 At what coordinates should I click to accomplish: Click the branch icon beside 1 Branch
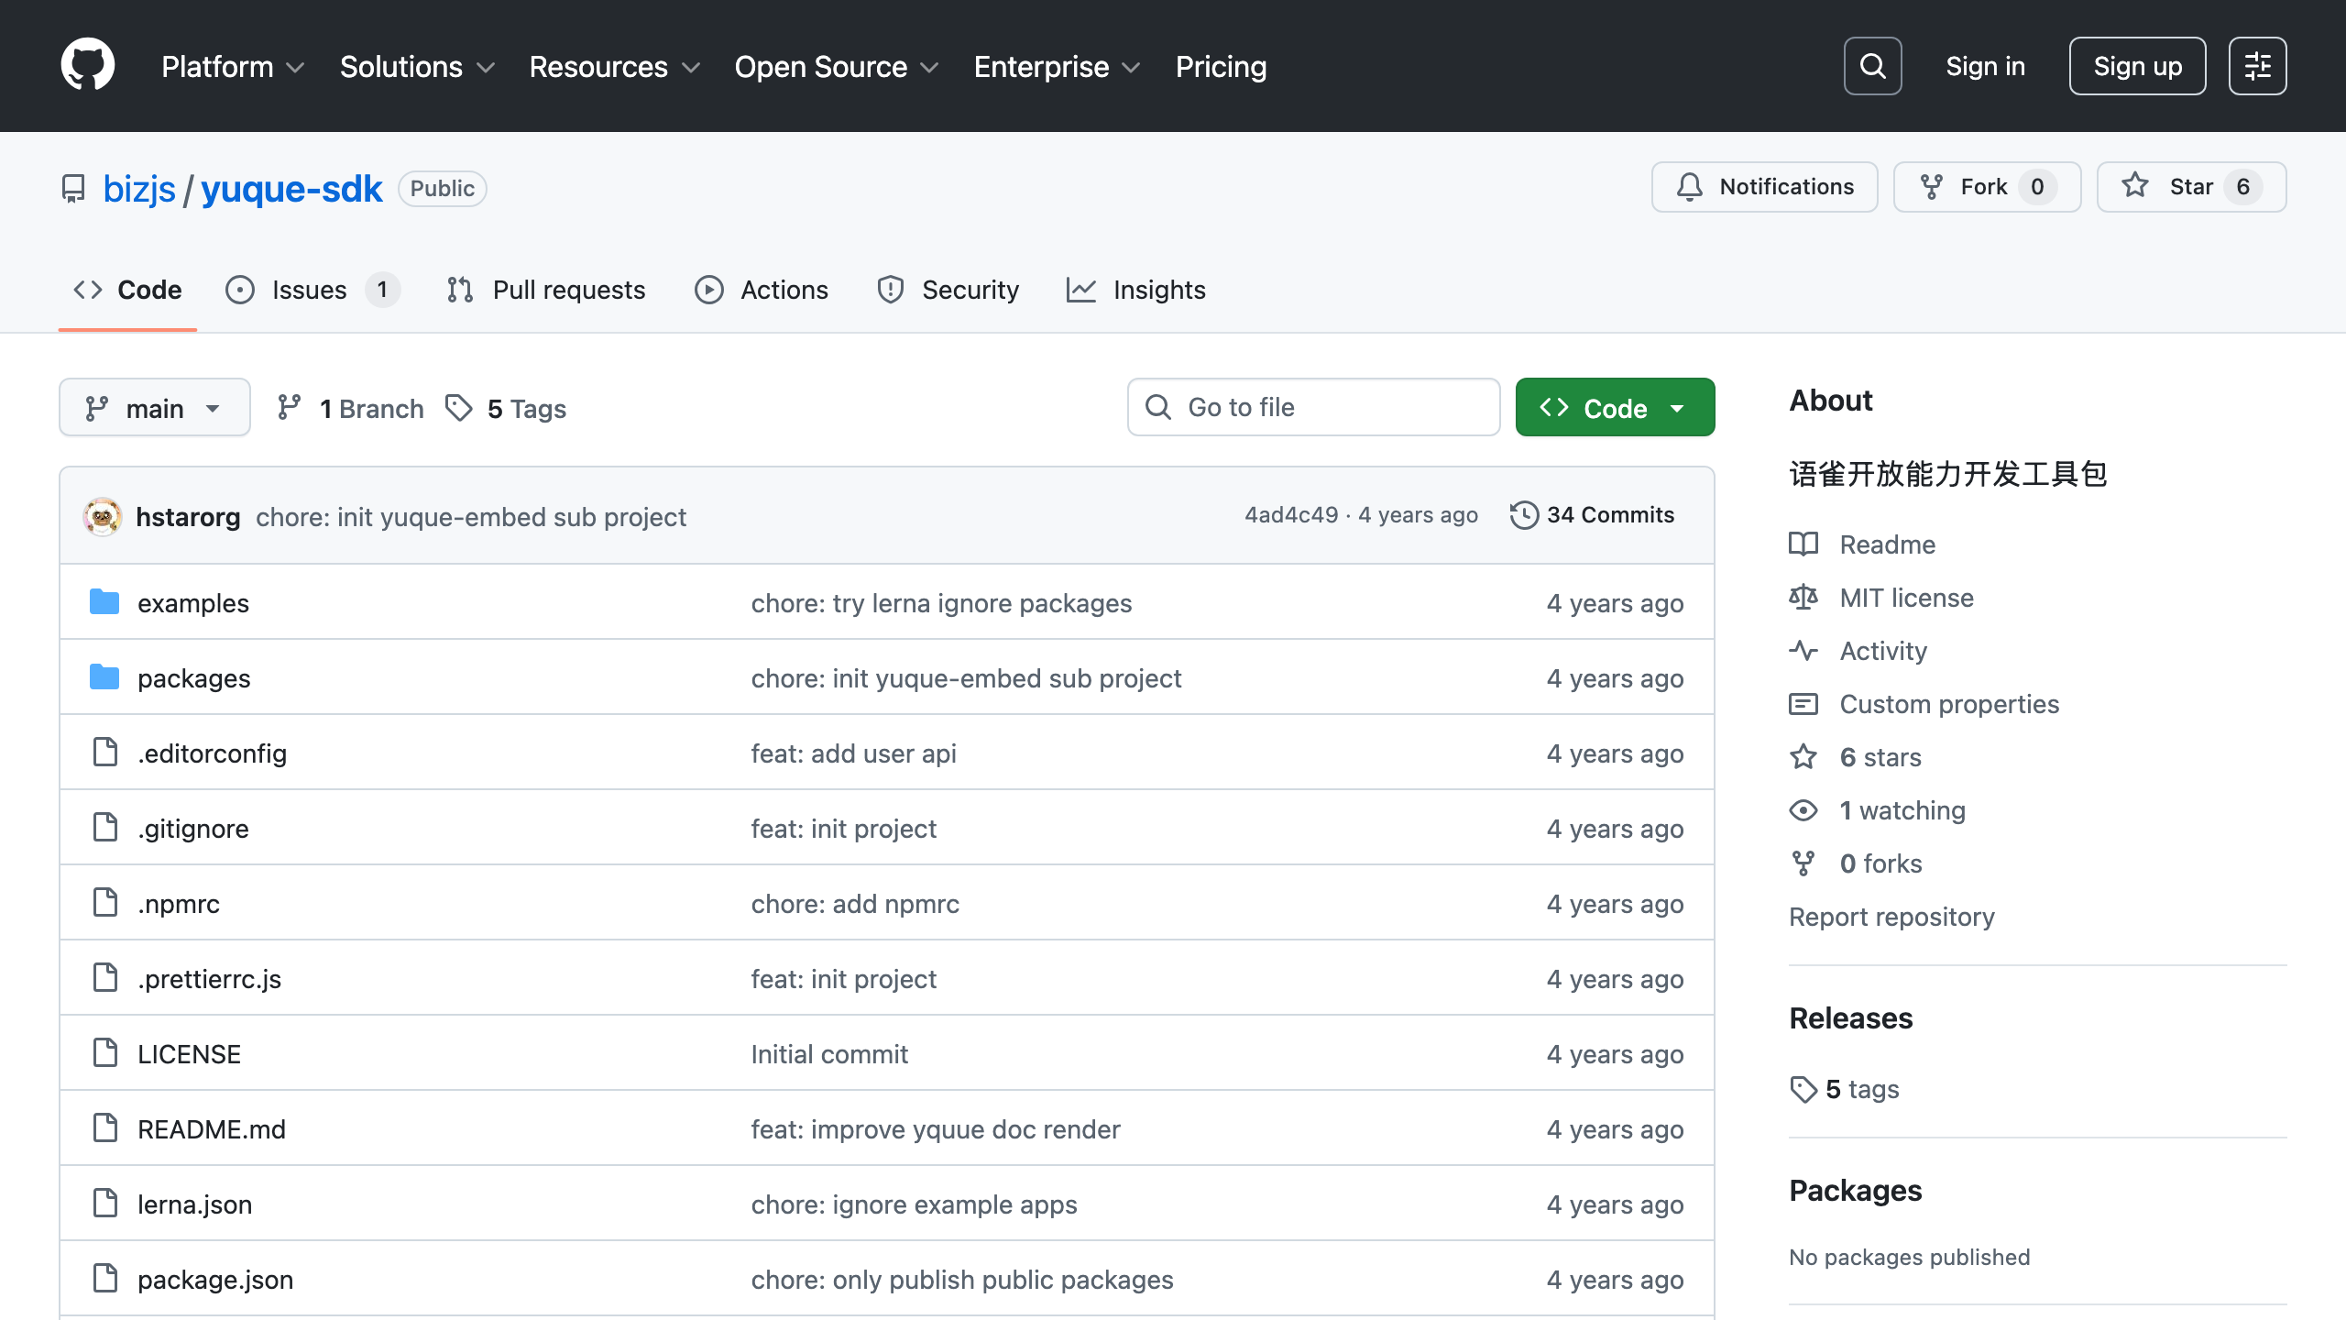click(x=290, y=408)
